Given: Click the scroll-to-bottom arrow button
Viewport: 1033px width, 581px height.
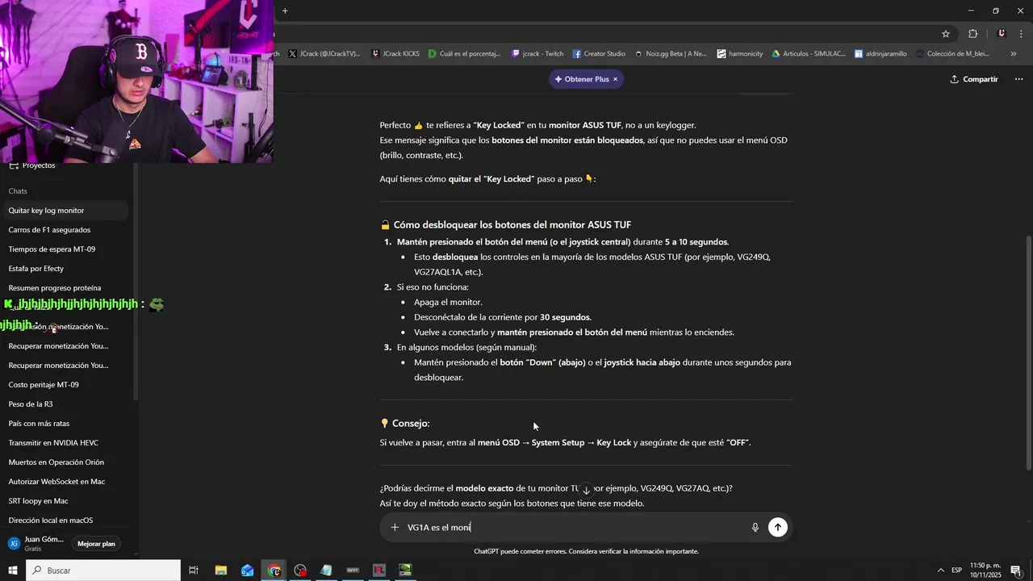Looking at the screenshot, I should coord(586,491).
